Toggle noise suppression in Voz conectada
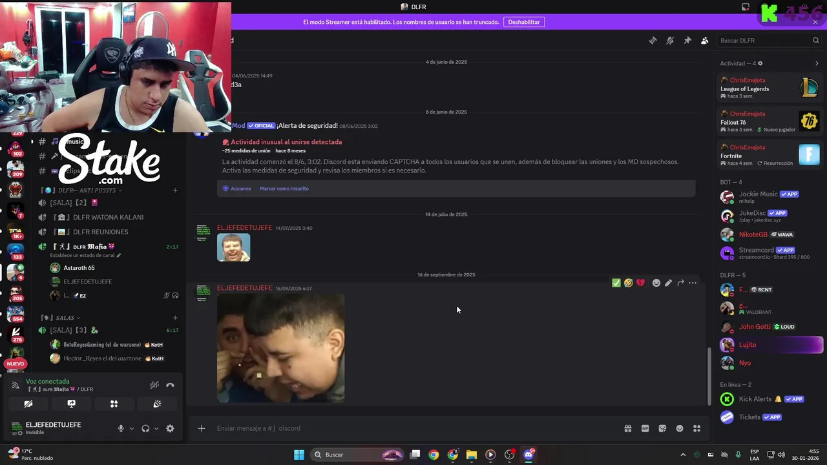Viewport: 827px width, 465px height. point(154,385)
